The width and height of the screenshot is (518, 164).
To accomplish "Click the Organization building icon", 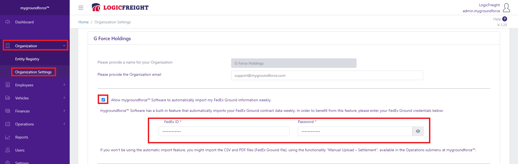I will (8, 46).
